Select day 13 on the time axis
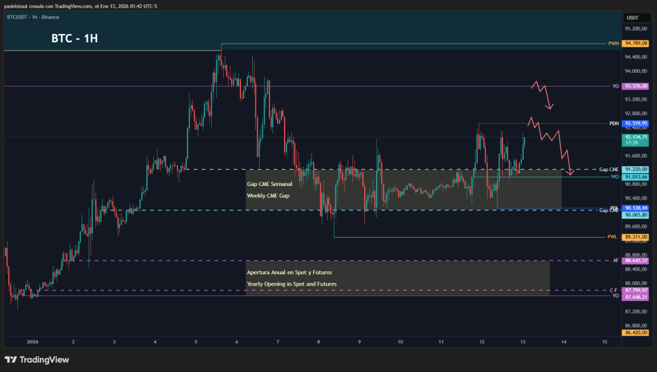The width and height of the screenshot is (657, 372). [523, 342]
